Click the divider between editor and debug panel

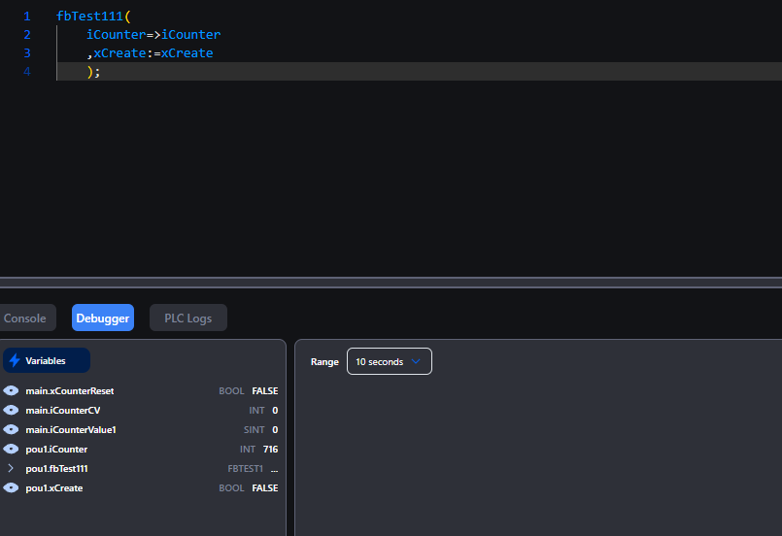click(x=391, y=283)
